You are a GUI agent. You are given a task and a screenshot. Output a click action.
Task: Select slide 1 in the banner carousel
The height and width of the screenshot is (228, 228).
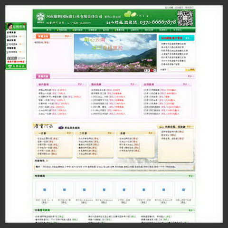pos(146,70)
